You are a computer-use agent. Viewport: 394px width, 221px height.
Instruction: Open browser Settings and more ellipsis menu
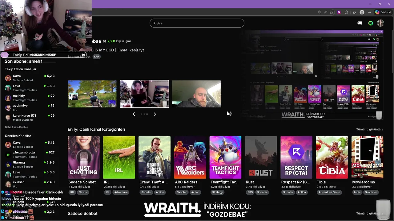click(x=369, y=12)
